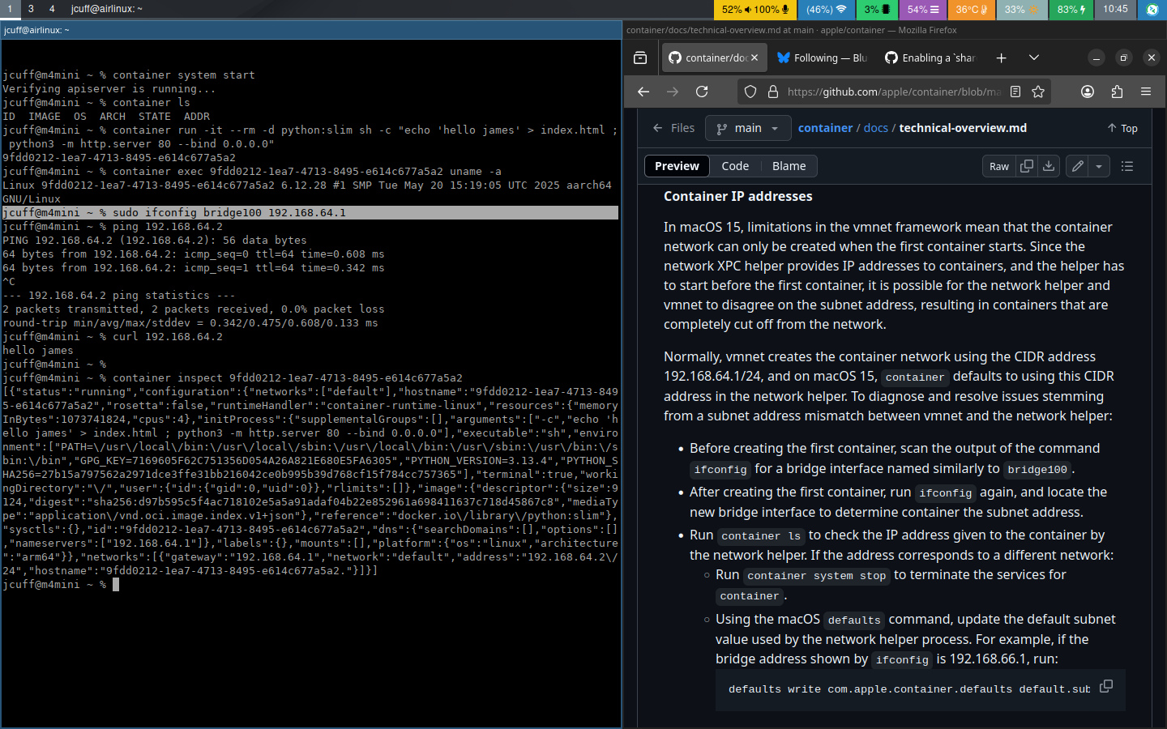Toggle reader view in address bar
Viewport: 1167px width, 729px height.
pos(1015,92)
